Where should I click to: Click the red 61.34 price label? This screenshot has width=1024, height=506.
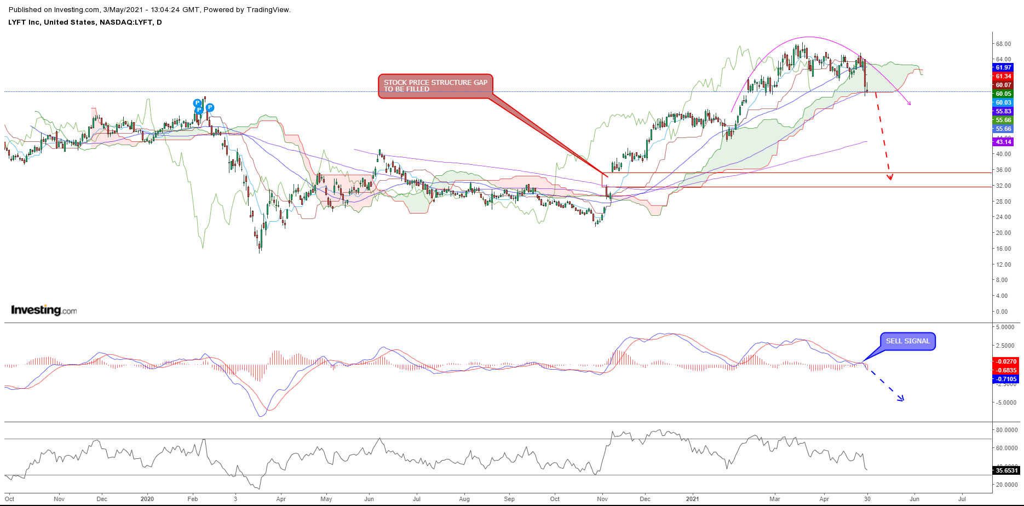(1003, 77)
